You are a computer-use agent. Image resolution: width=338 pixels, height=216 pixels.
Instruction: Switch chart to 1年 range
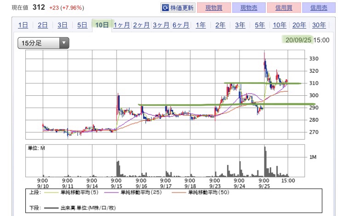coord(200,25)
